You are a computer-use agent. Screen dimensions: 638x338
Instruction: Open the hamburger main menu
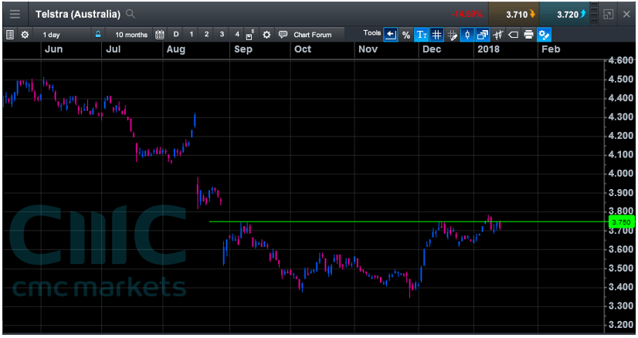[15, 14]
